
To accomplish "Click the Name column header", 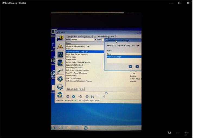I will pos(85,43).
